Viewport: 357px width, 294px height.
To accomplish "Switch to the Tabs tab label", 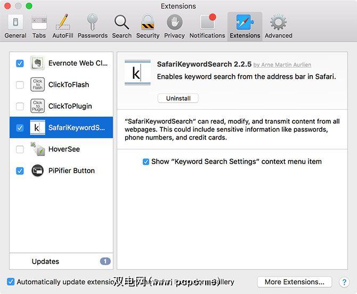I will (39, 36).
